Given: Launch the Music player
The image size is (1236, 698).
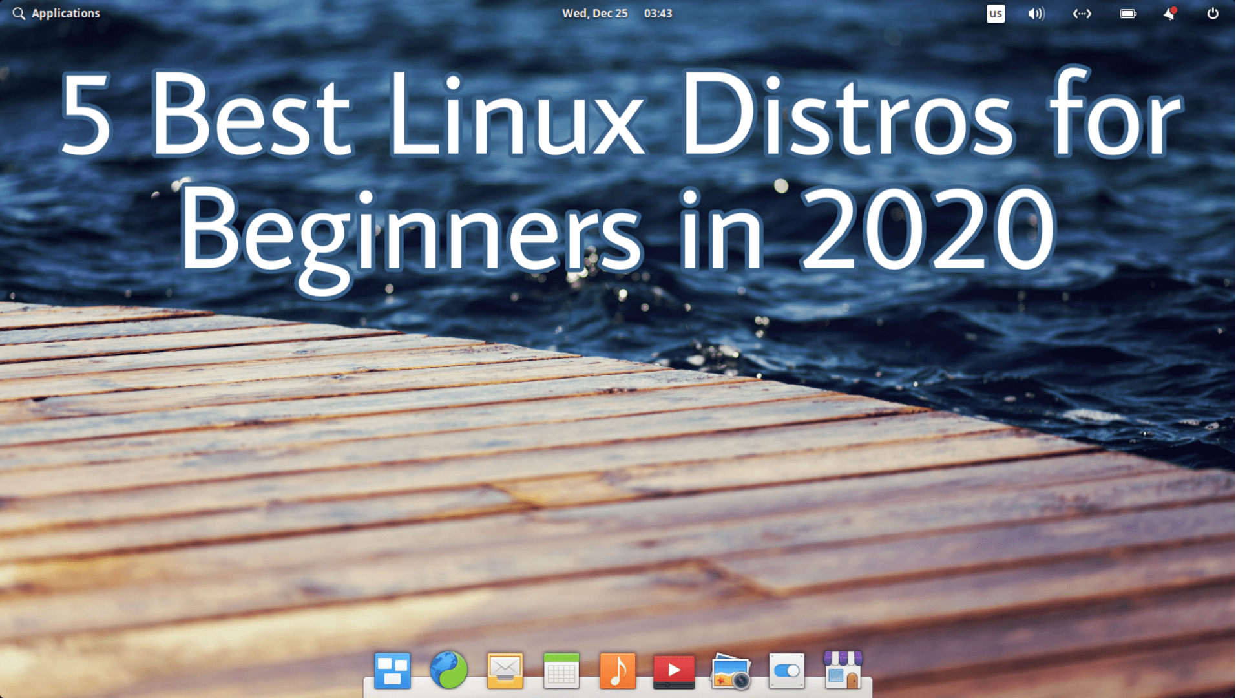Looking at the screenshot, I should pos(617,671).
